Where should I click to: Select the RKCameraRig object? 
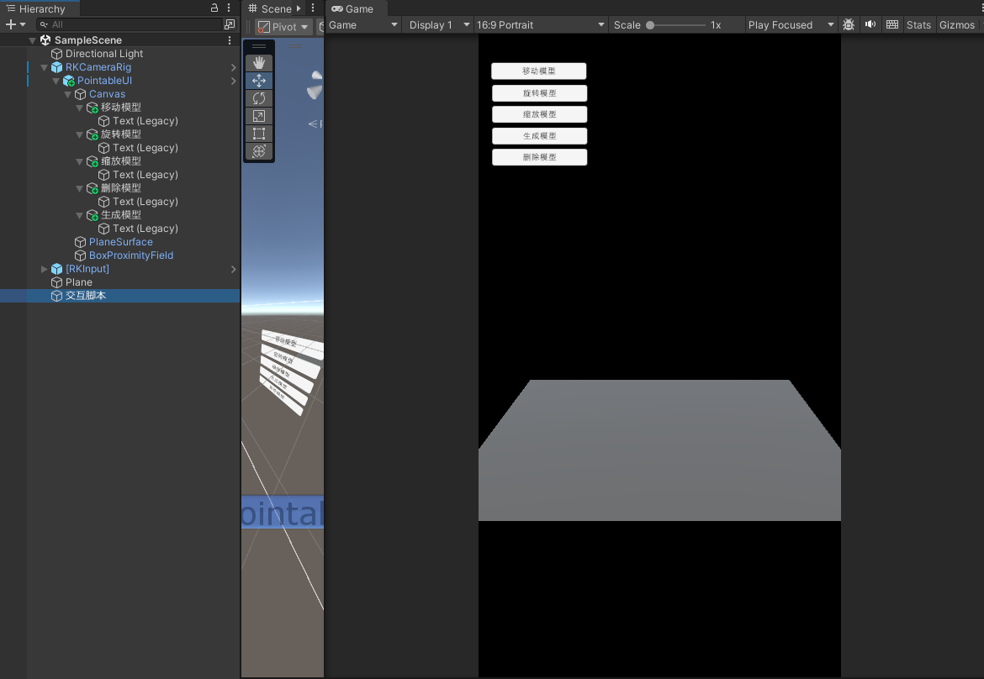click(98, 67)
